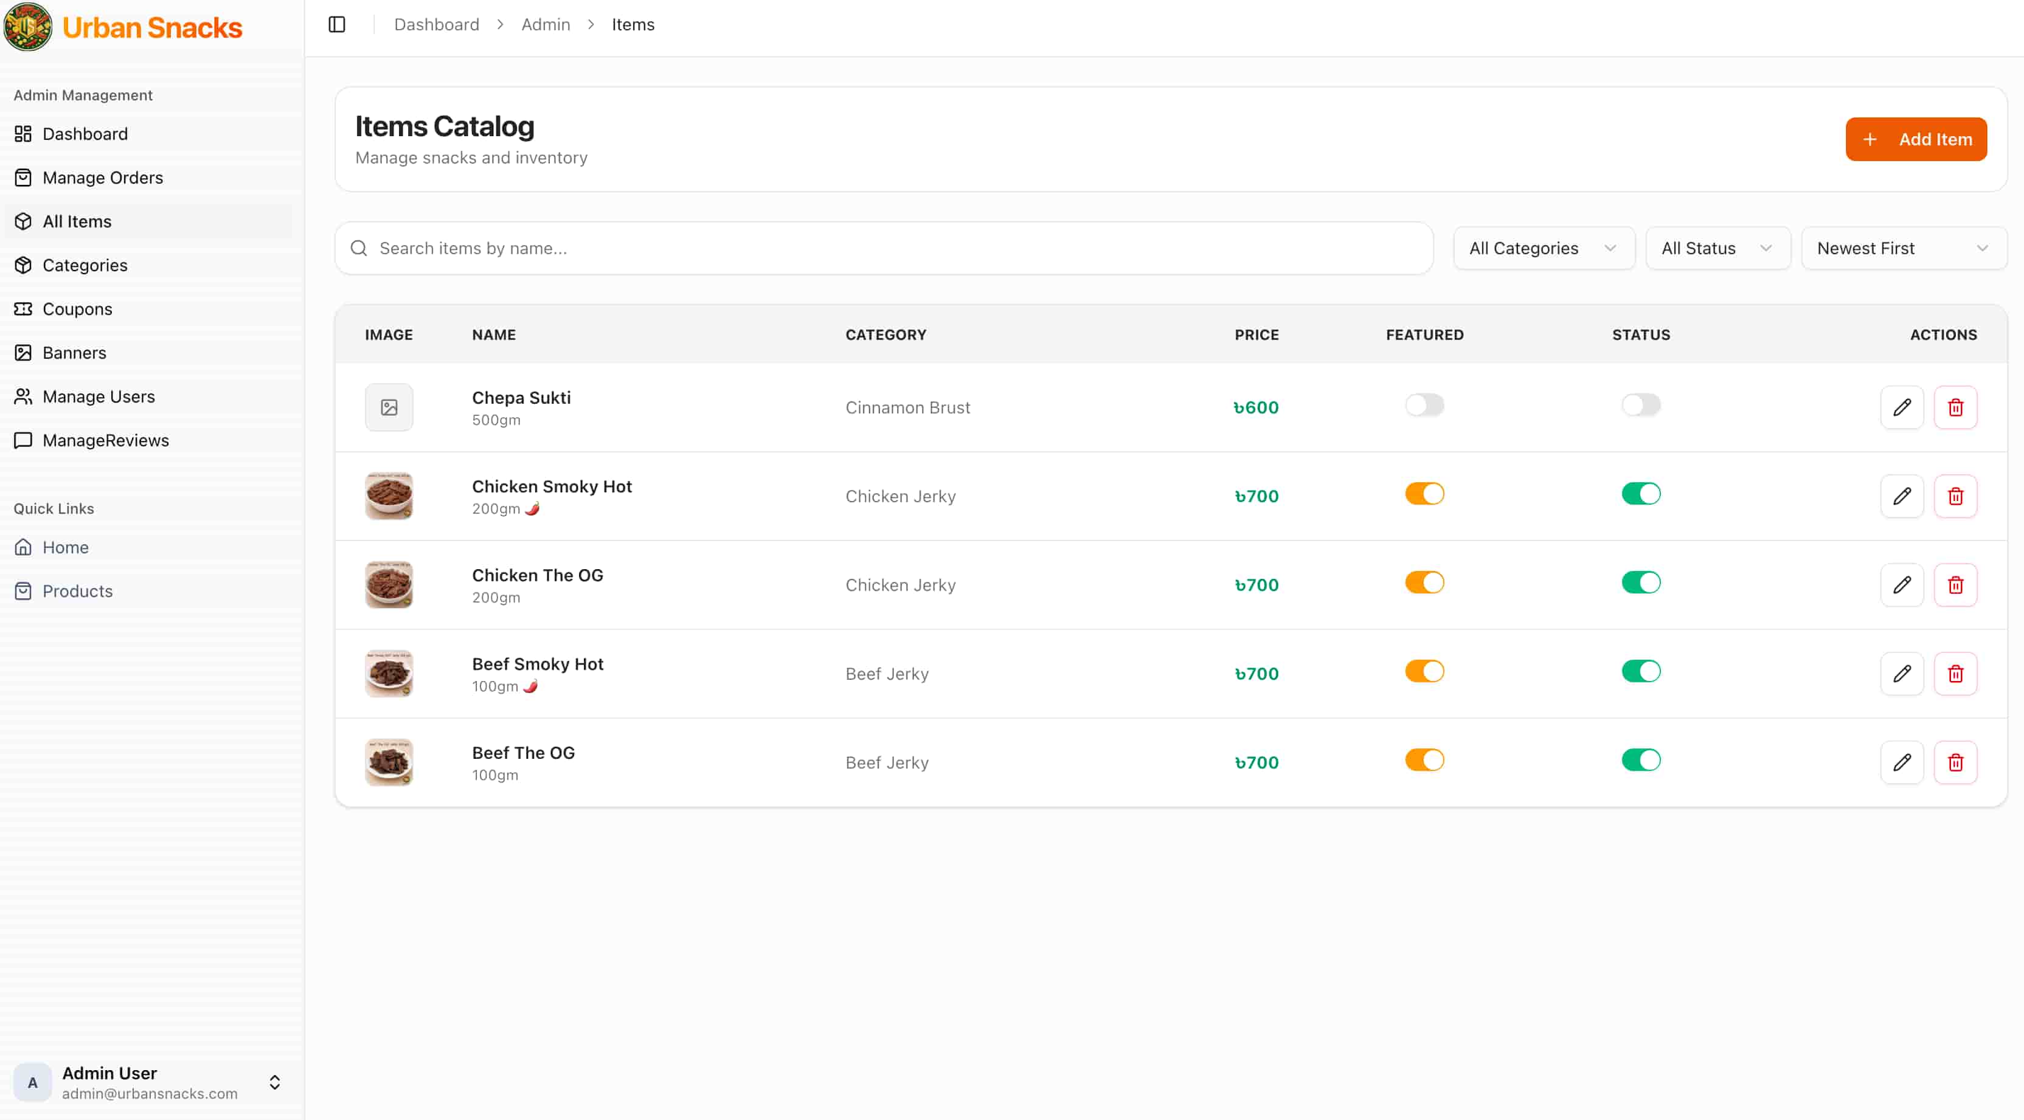Delete the Beef Smoky Hot item

(x=1956, y=673)
